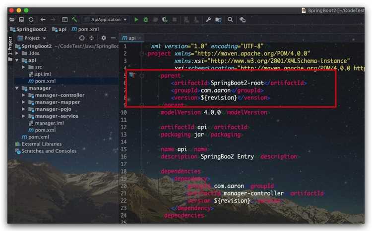Click the Build project hammer icon
Viewport: 372px width, 231px height.
point(74,19)
